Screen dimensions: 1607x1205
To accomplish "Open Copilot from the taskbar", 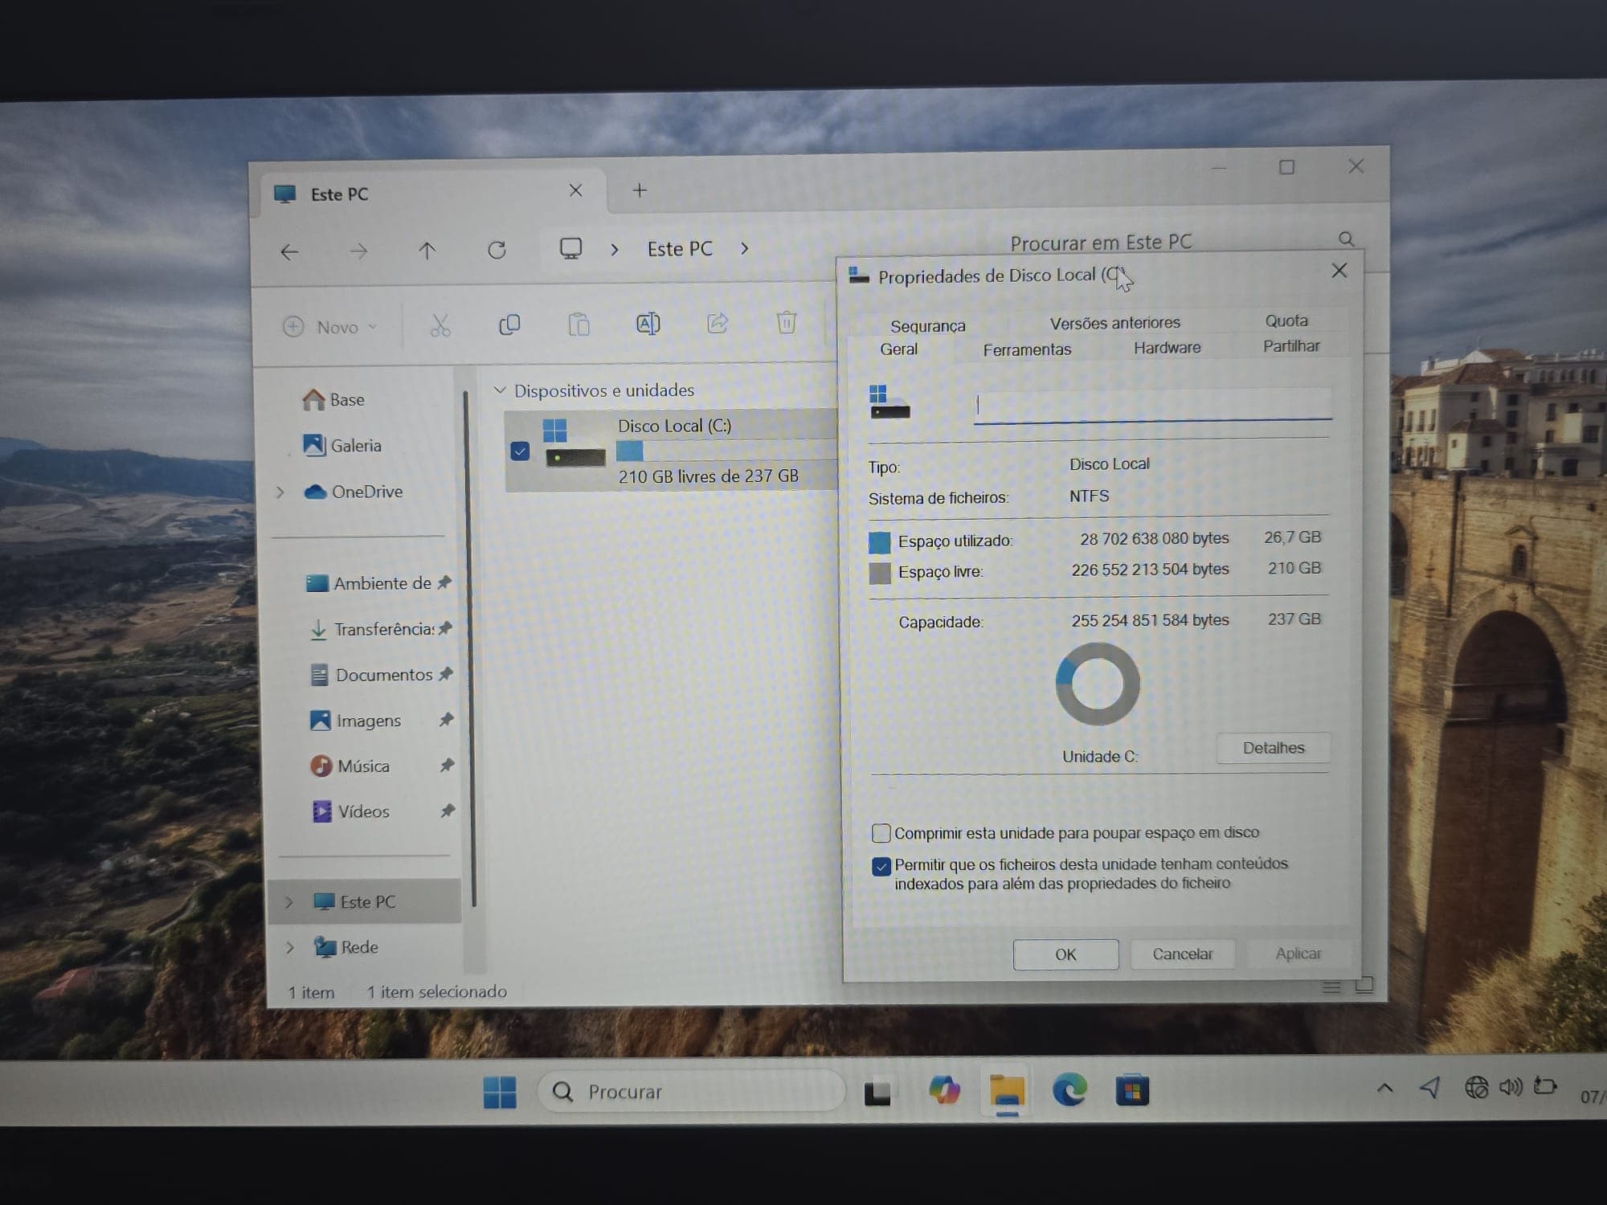I will [x=944, y=1090].
